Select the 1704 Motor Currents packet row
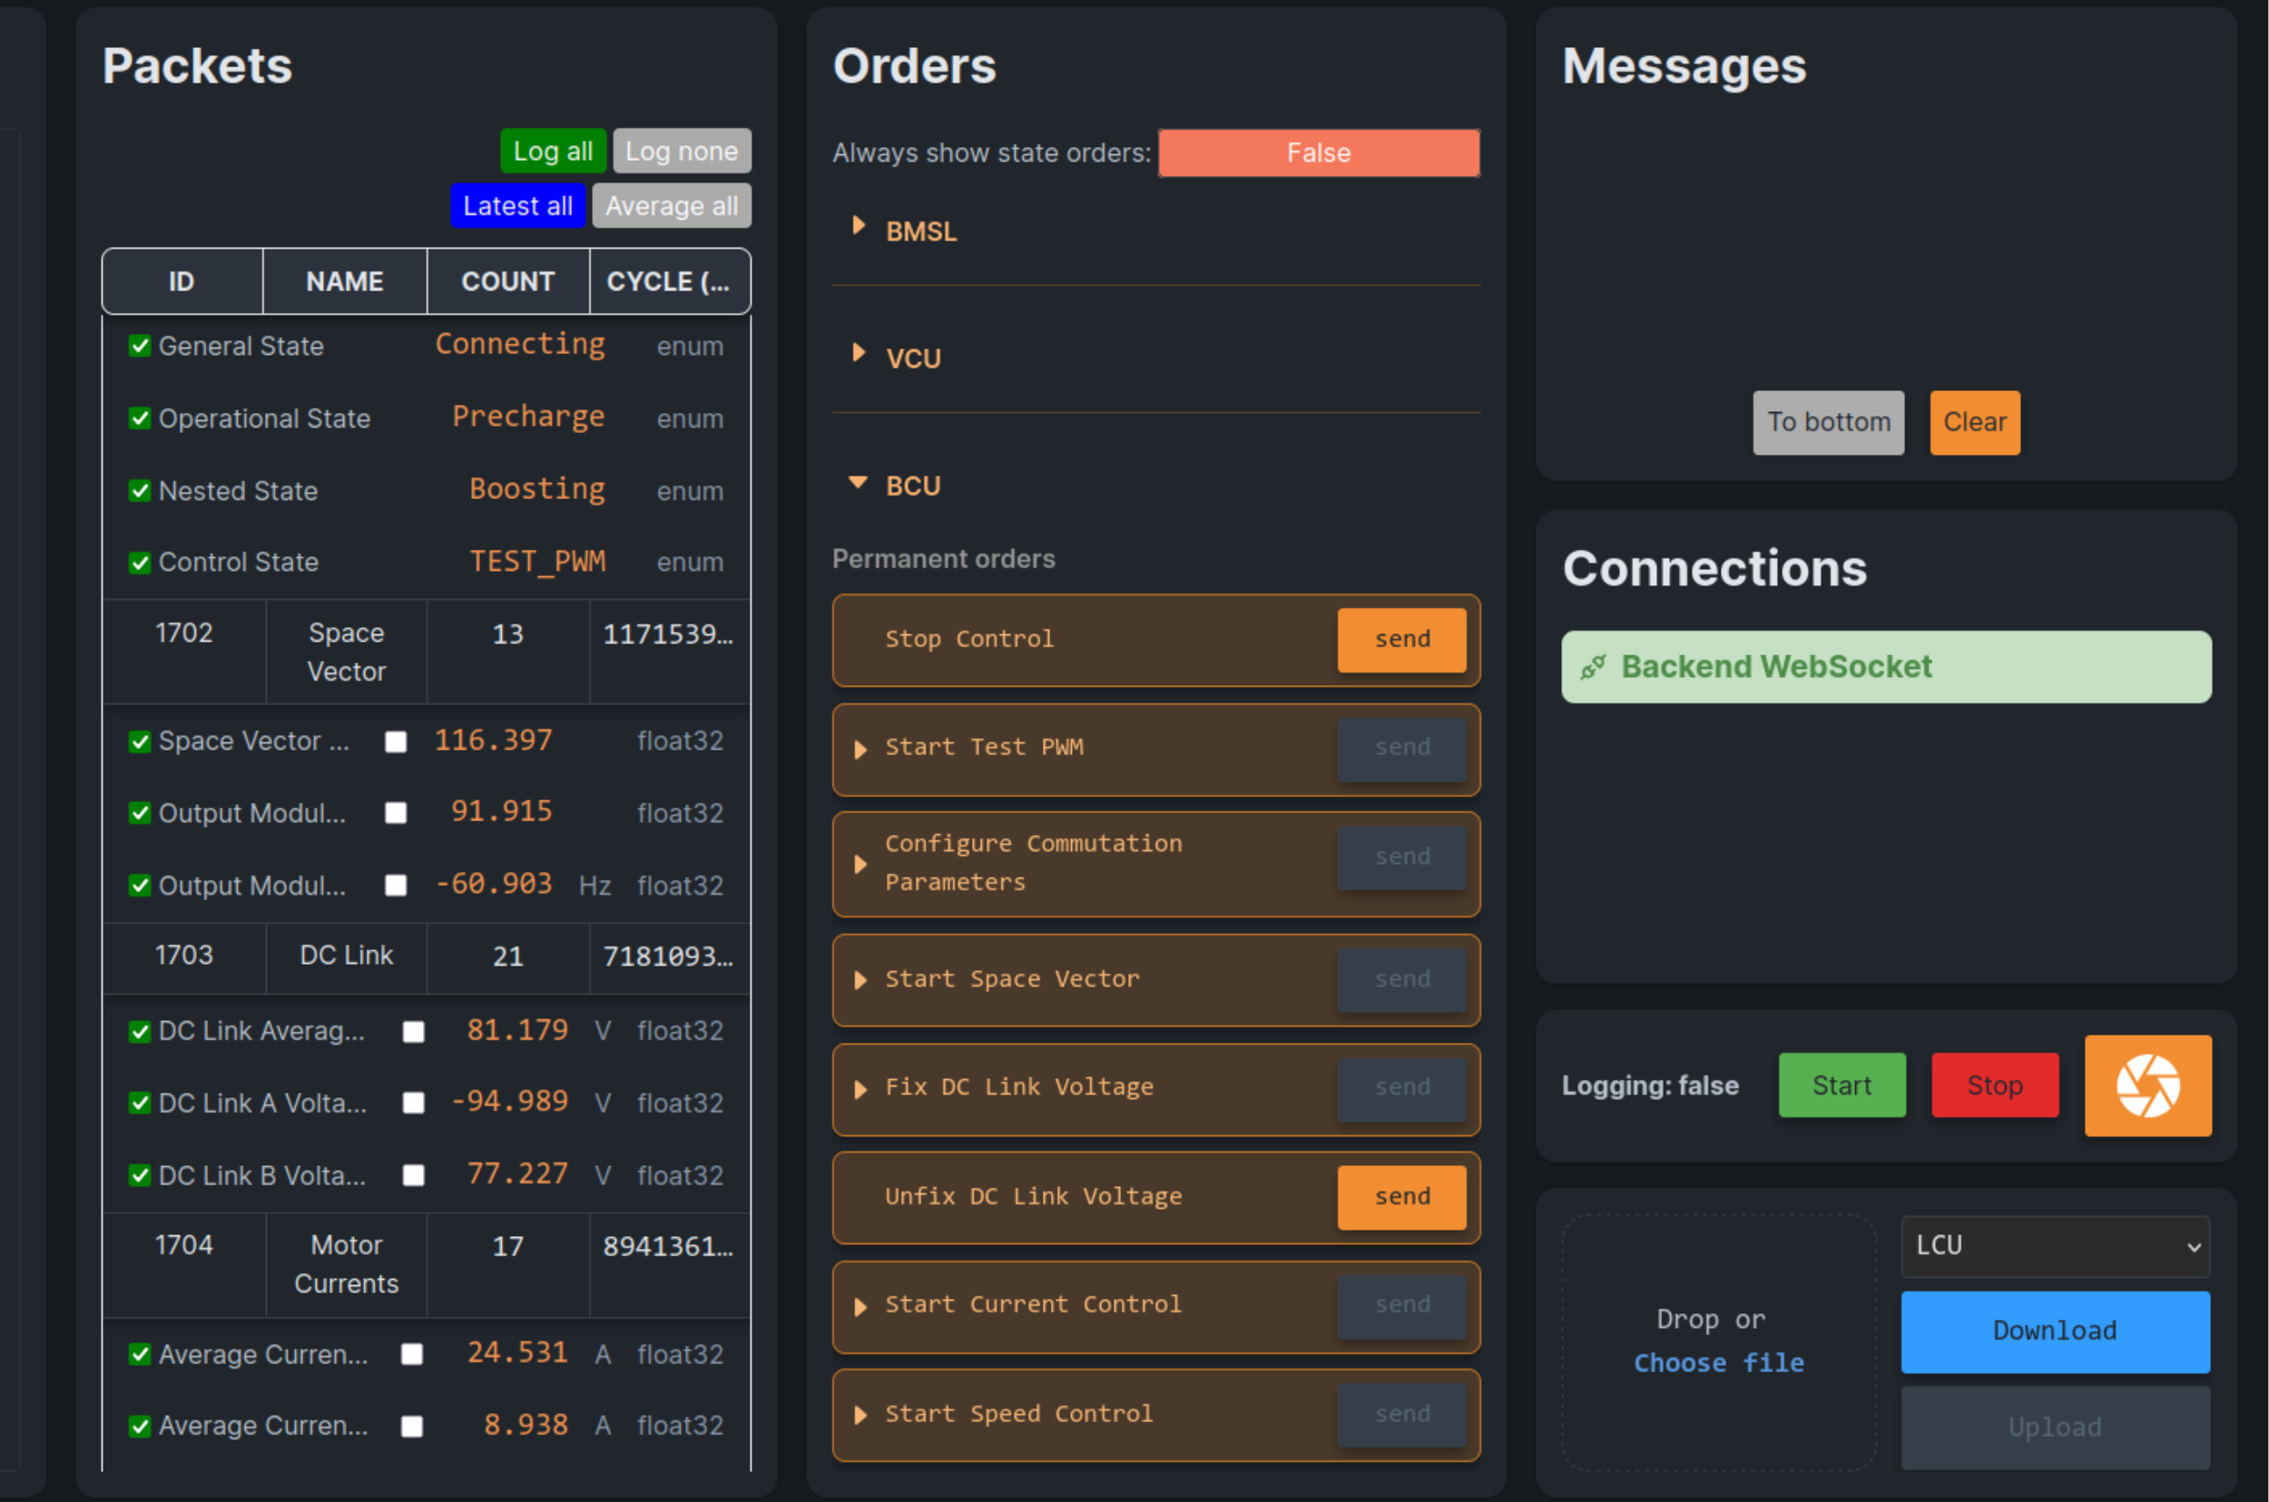Screen dimensions: 2269x1502 [x=427, y=1265]
